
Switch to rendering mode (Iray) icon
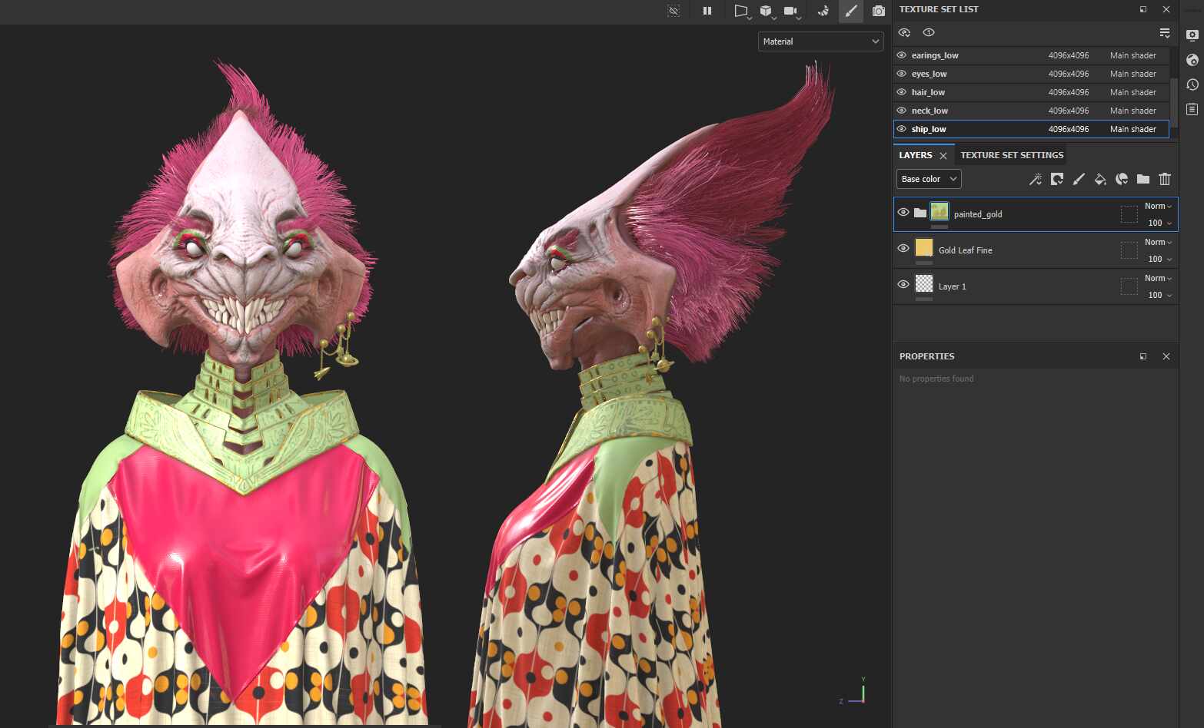pyautogui.click(x=823, y=11)
